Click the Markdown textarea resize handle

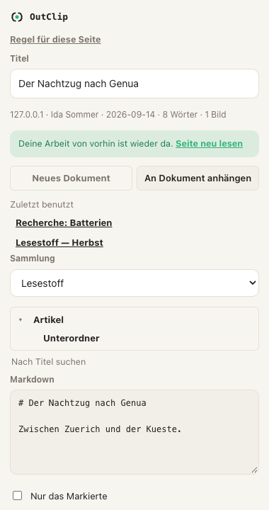(255, 470)
